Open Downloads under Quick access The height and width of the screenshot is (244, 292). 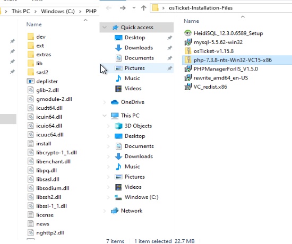pos(139,48)
